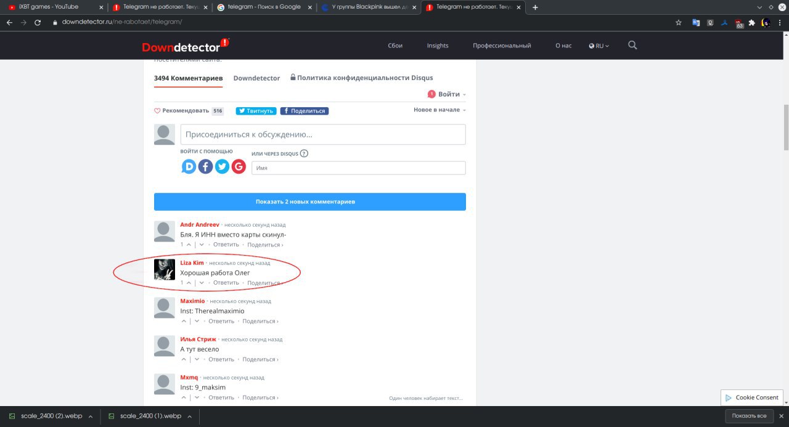Viewport: 789px width, 427px height.
Task: Reload the page with browser refresh
Action: pyautogui.click(x=38, y=22)
